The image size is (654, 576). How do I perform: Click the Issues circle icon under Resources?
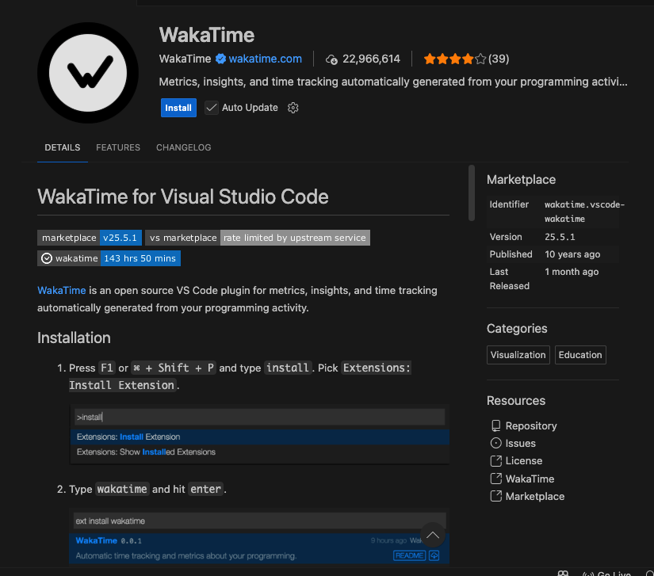tap(496, 443)
